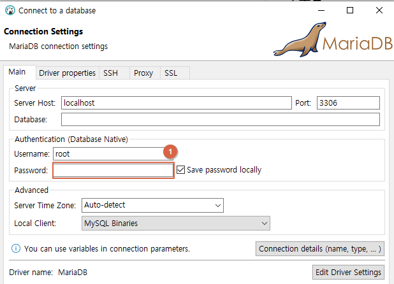394x284 pixels.
Task: Click the variables in connection parameters hint text
Action: tap(107, 248)
